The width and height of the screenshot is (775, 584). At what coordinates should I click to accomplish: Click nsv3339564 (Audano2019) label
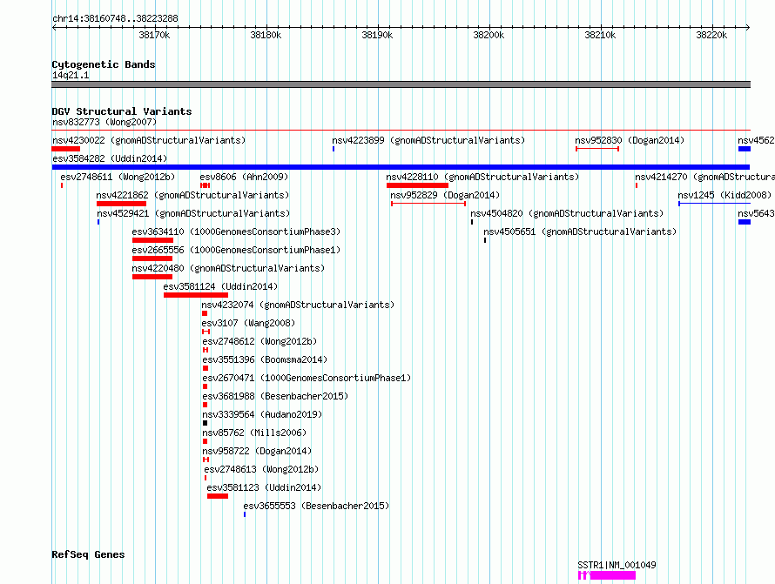coord(262,414)
